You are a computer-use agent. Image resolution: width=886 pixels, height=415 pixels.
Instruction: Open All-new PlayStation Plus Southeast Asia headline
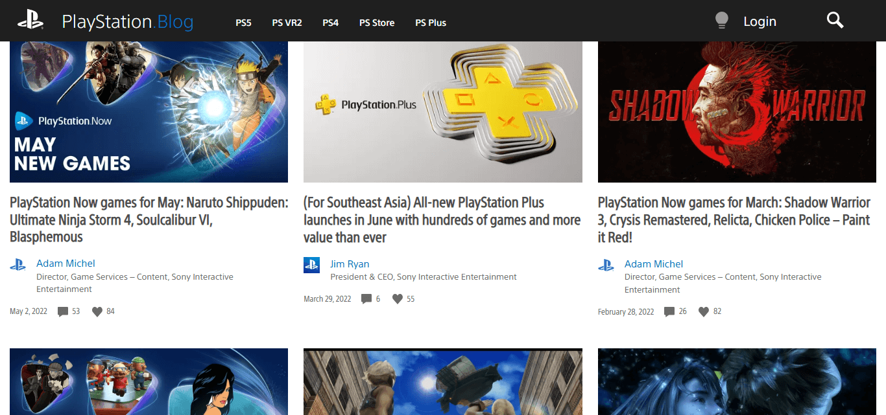click(x=442, y=220)
